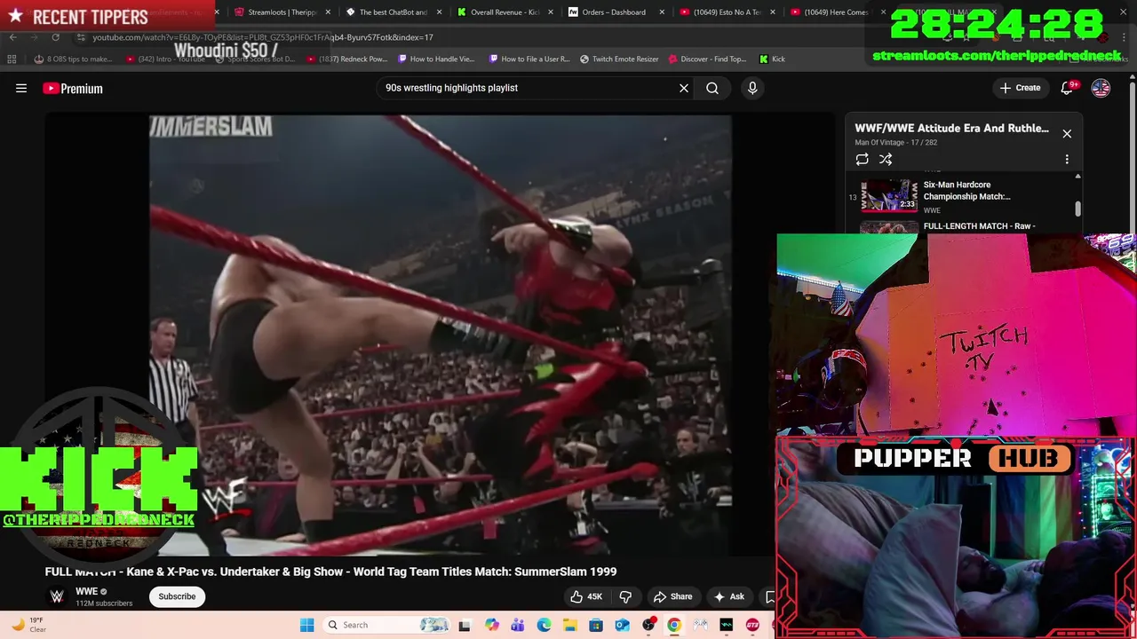Switch to Chrome on the taskbar
1137x639 pixels.
pos(674,625)
